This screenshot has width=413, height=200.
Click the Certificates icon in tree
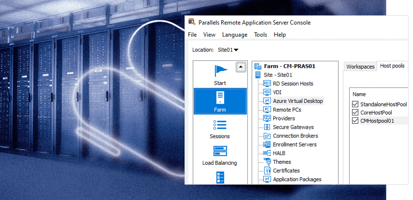pos(267,171)
